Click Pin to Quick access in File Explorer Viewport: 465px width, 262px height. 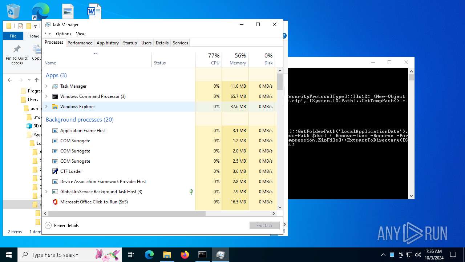(x=17, y=55)
